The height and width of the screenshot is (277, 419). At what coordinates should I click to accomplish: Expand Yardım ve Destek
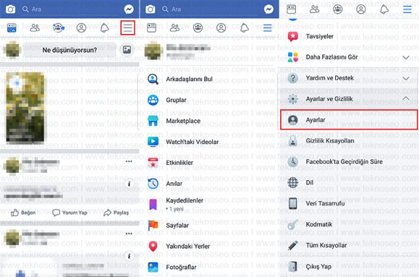point(349,78)
